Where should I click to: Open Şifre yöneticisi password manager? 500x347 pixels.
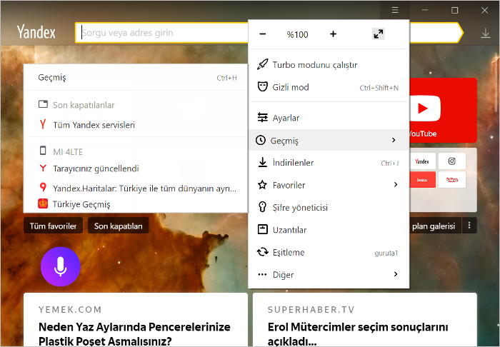tap(329, 208)
